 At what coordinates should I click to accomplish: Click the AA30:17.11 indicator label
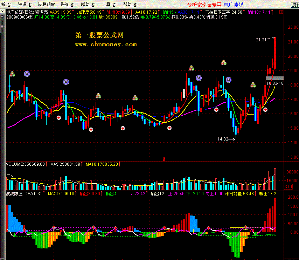(x=188, y=12)
